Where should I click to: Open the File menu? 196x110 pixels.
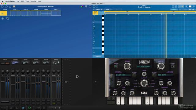18,1
